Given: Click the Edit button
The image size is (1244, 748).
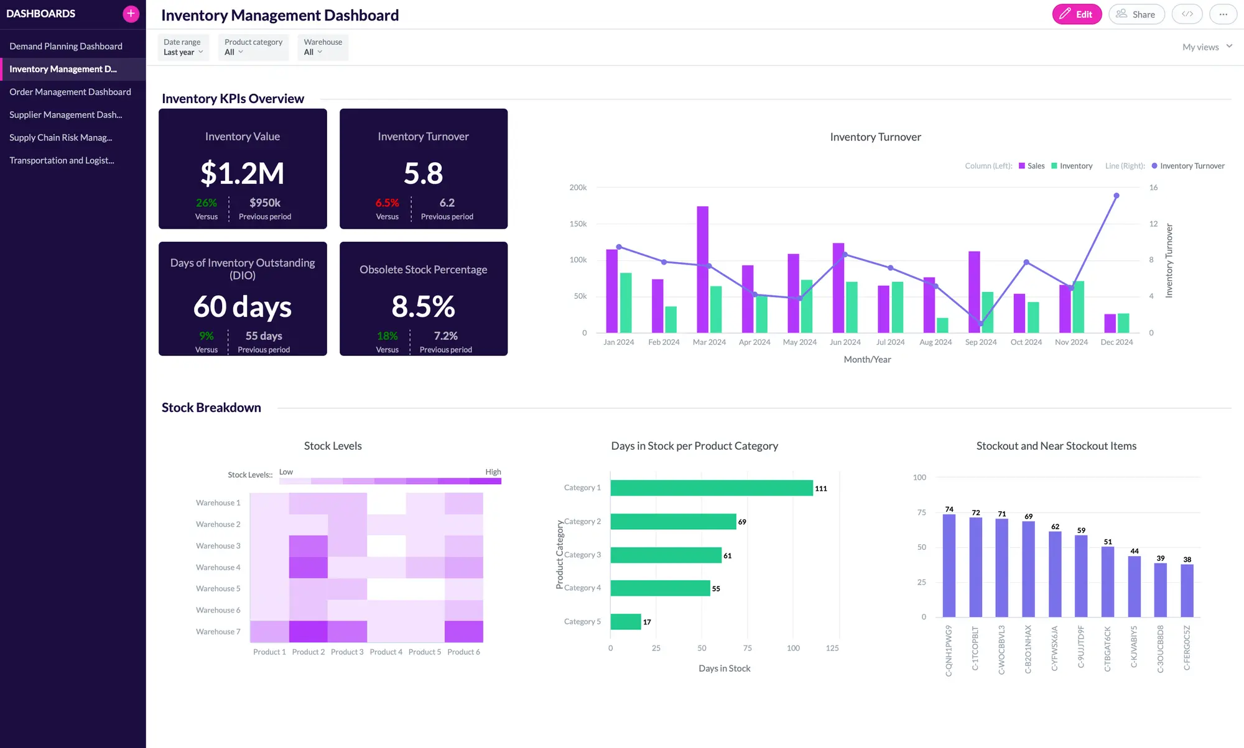Looking at the screenshot, I should click(x=1077, y=14).
